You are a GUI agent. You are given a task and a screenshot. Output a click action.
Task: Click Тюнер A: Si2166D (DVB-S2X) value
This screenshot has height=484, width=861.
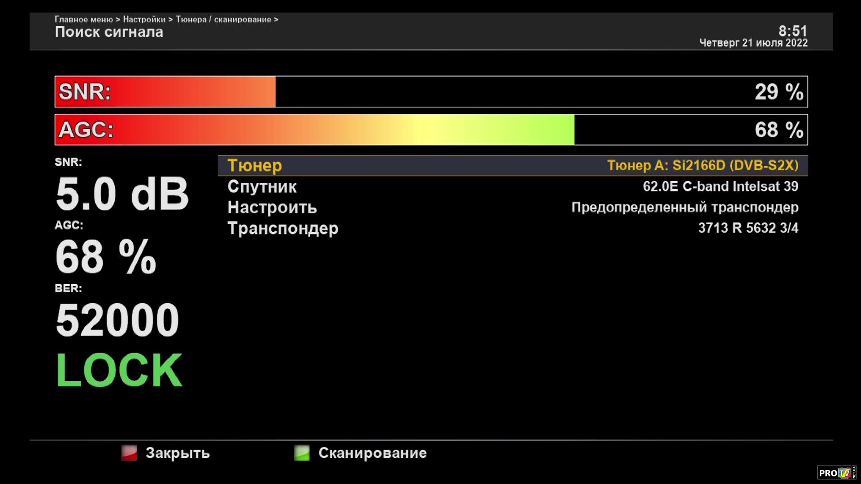[x=702, y=165]
